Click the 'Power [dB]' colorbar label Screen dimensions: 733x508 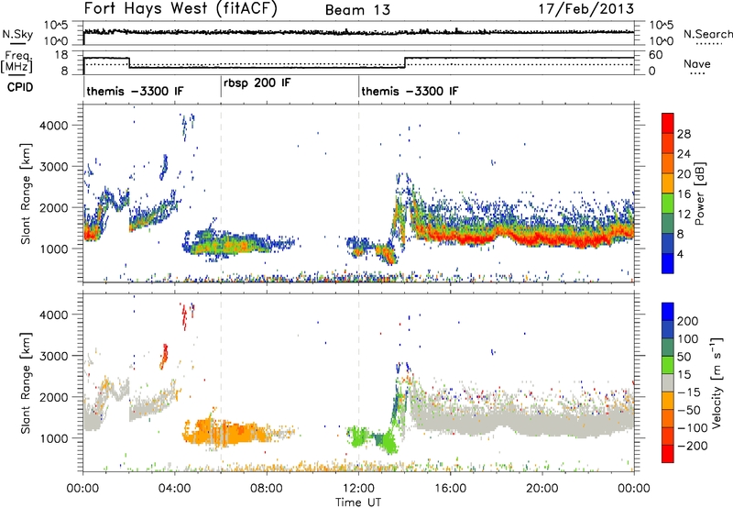click(x=699, y=193)
